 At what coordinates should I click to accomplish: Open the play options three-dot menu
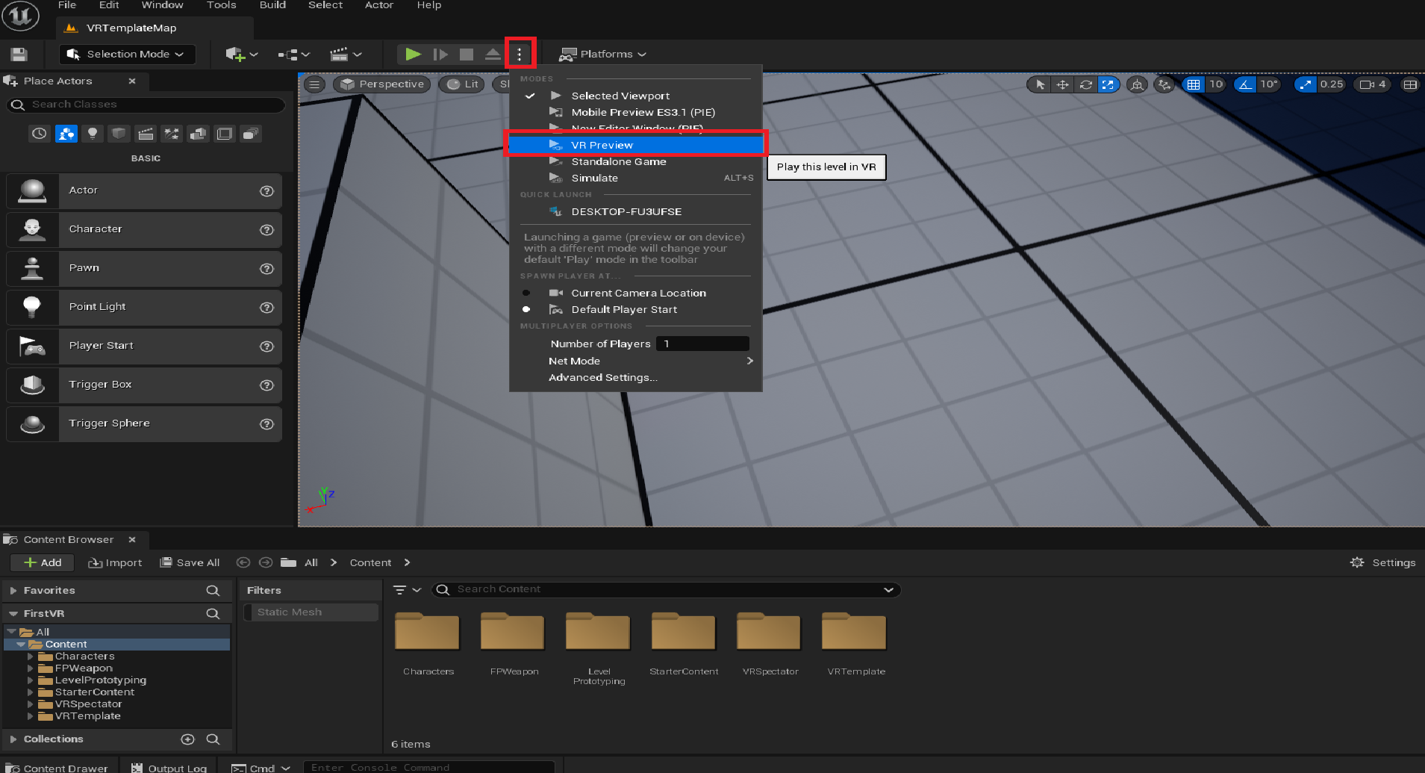point(520,54)
